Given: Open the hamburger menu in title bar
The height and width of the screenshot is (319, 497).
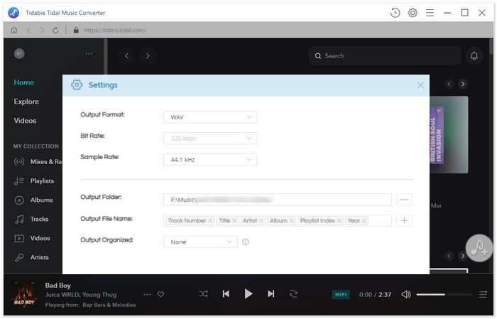Looking at the screenshot, I should 430,13.
